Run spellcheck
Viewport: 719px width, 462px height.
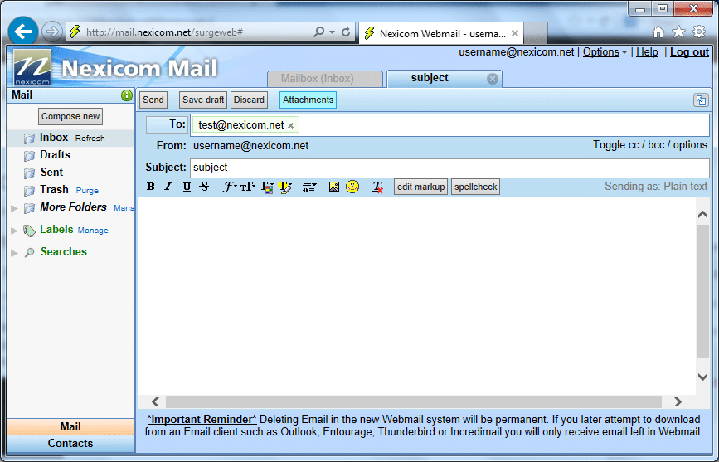[475, 187]
